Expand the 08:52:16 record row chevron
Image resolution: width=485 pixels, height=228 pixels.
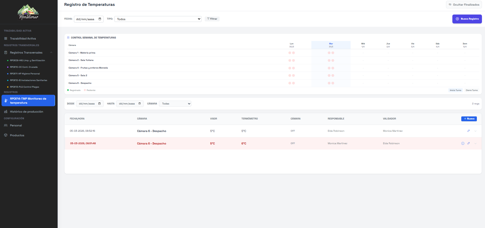476,131
